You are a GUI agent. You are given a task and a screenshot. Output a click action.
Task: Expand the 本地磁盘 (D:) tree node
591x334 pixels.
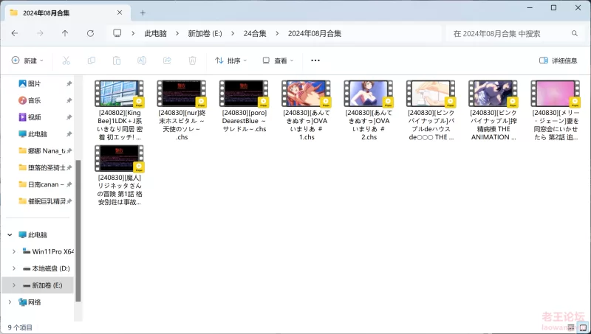pyautogui.click(x=13, y=268)
